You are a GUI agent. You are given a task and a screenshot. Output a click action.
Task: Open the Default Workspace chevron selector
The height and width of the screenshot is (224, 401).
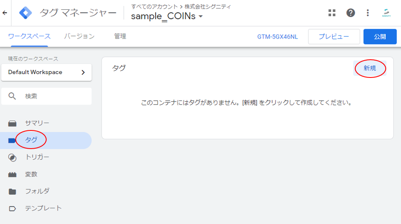(83, 72)
